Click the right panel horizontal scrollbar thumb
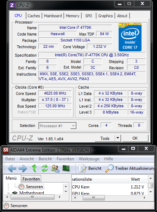This screenshot has height=212, width=157. click(x=94, y=198)
